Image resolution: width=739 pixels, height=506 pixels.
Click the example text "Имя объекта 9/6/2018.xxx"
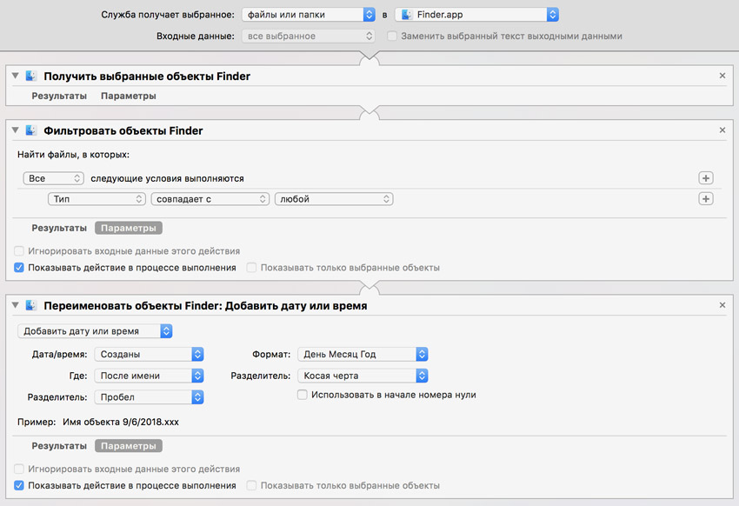(121, 422)
